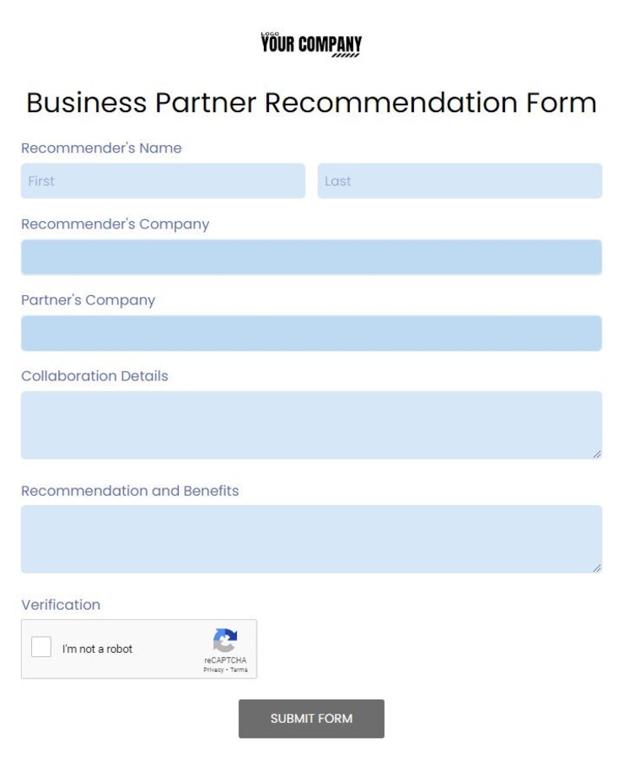Image resolution: width=624 pixels, height=759 pixels.
Task: Click the Recommendation and Benefits label
Action: [x=130, y=491]
